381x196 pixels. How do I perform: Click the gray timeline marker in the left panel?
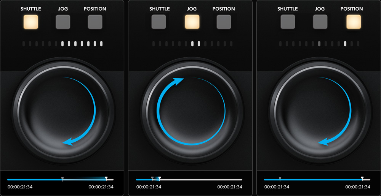point(62,178)
